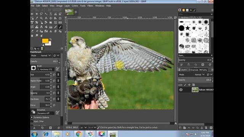Open layer mode group switch dropdown
Viewport: 244px width, 137px height.
pyautogui.click(x=209, y=75)
